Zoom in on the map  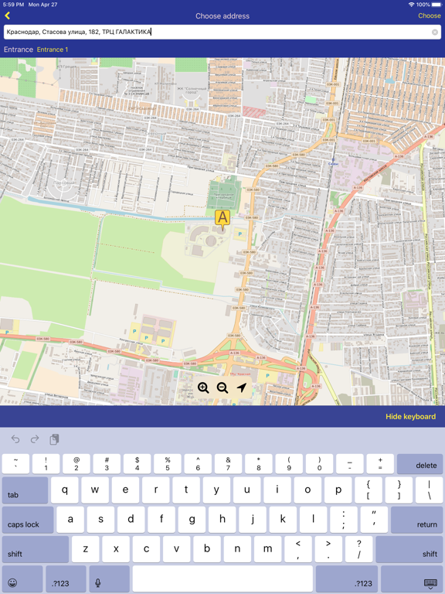[203, 387]
